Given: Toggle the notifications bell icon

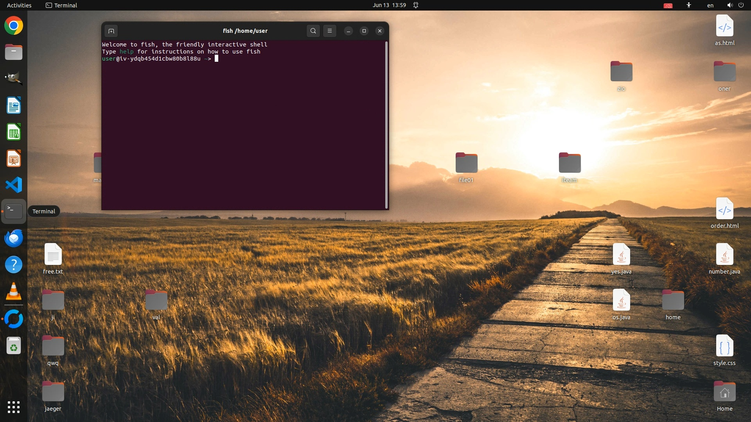Looking at the screenshot, I should click(416, 5).
